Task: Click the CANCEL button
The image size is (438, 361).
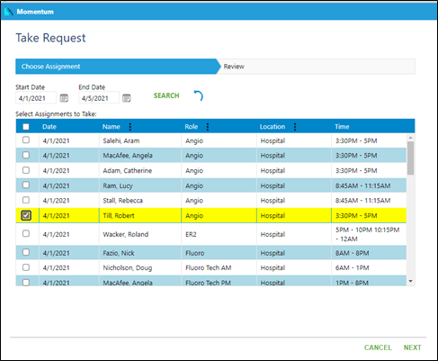Action: [x=378, y=347]
